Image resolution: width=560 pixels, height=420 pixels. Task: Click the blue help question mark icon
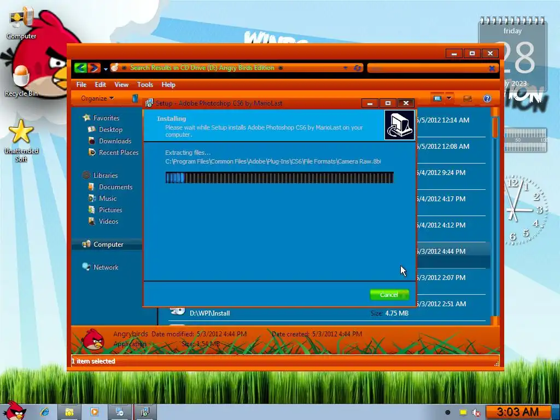click(x=487, y=98)
